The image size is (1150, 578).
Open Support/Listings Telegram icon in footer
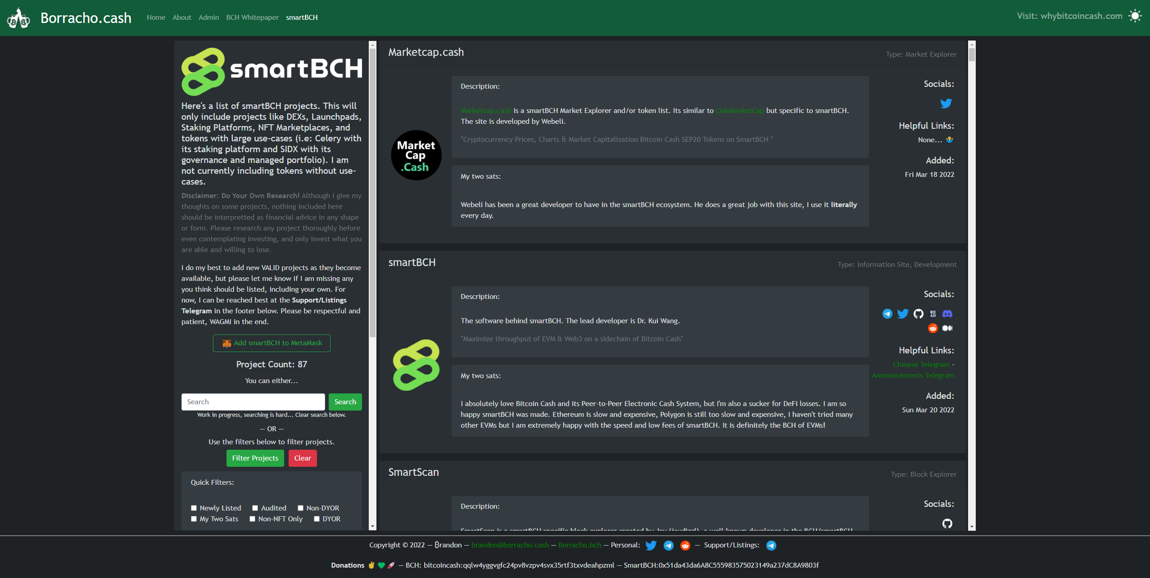tap(771, 546)
